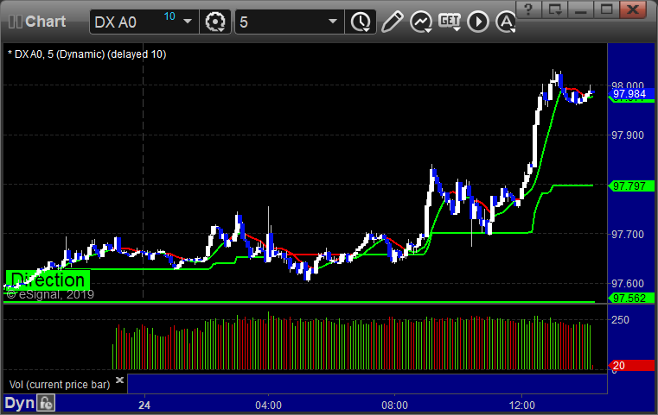The width and height of the screenshot is (658, 415).
Task: Click the green 97.562 price label
Action: click(x=629, y=299)
